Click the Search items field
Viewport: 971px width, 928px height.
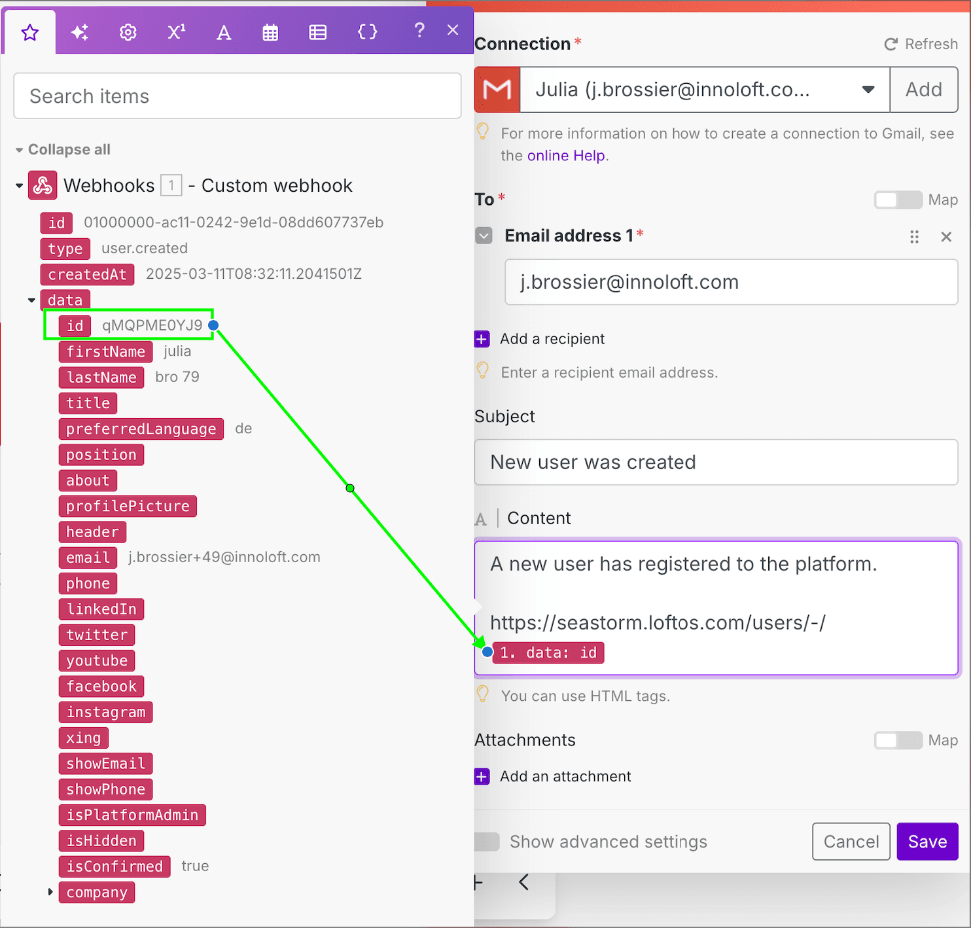click(238, 96)
